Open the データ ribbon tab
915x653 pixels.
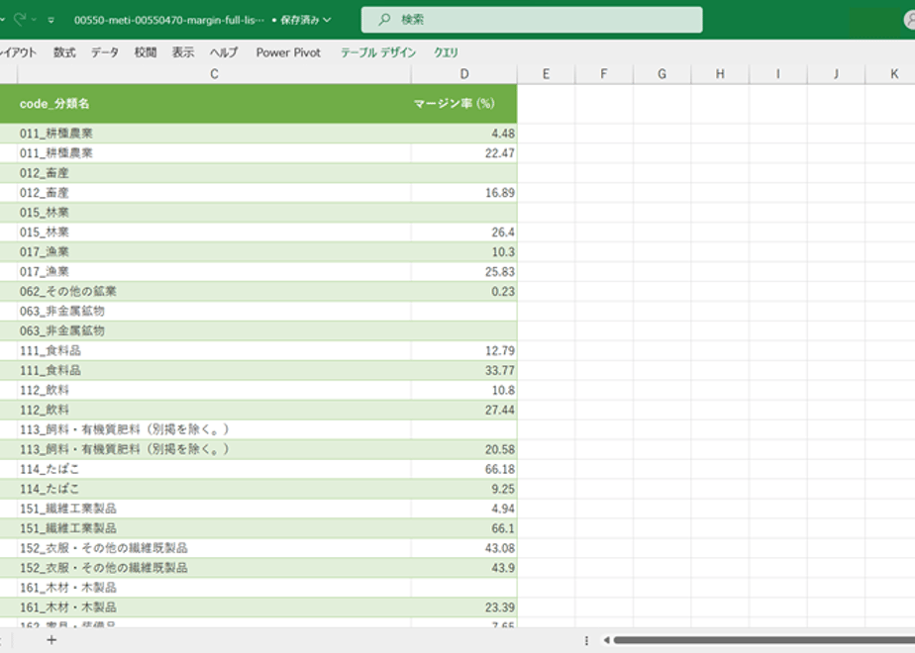coord(104,52)
